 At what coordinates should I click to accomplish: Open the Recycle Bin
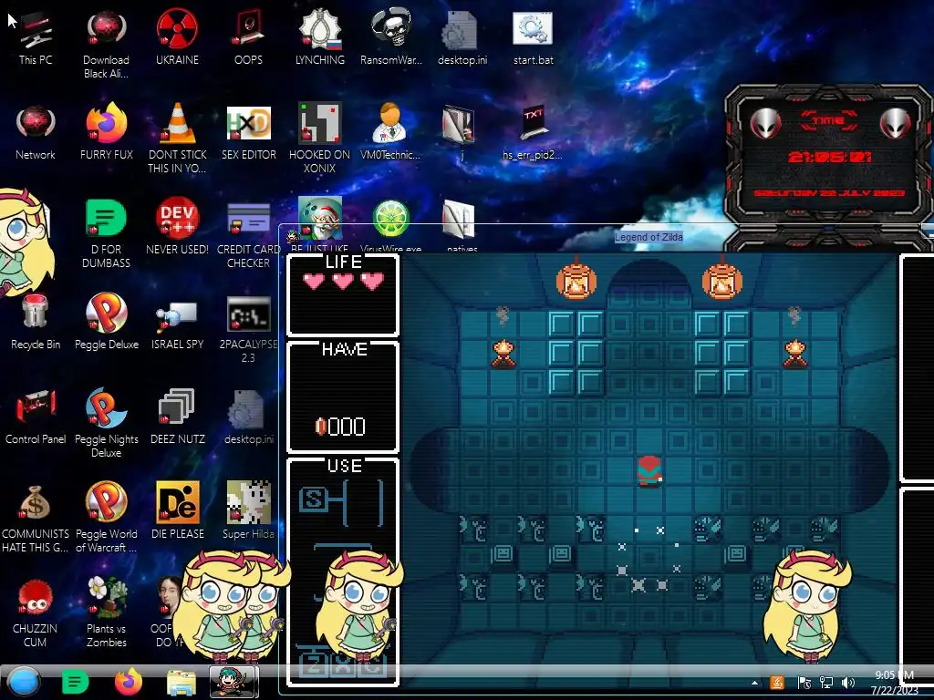coord(36,322)
